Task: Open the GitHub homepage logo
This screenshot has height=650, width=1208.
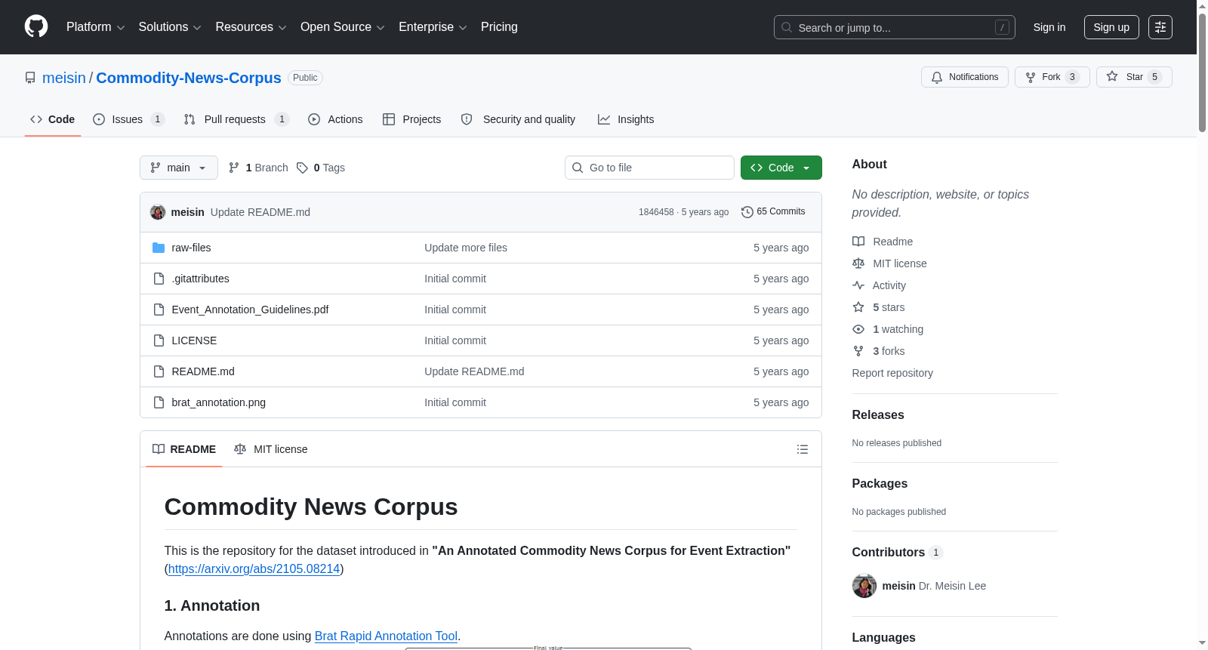Action: [36, 27]
